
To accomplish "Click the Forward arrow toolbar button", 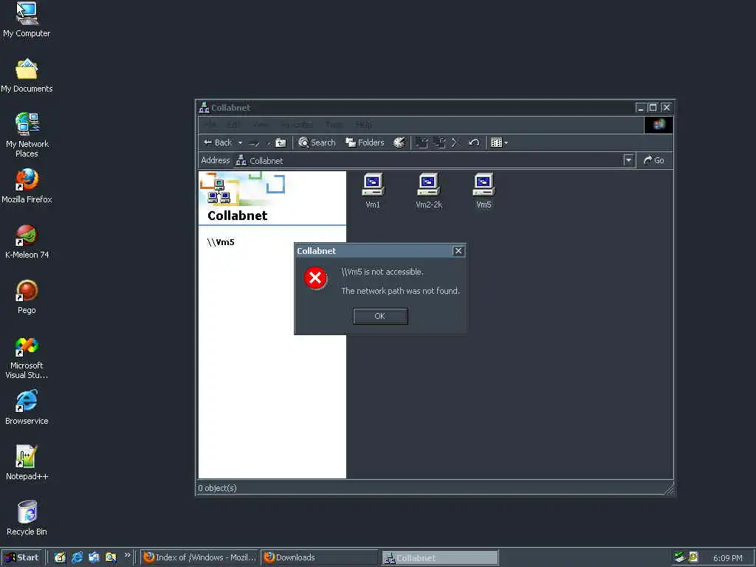I will [x=254, y=142].
